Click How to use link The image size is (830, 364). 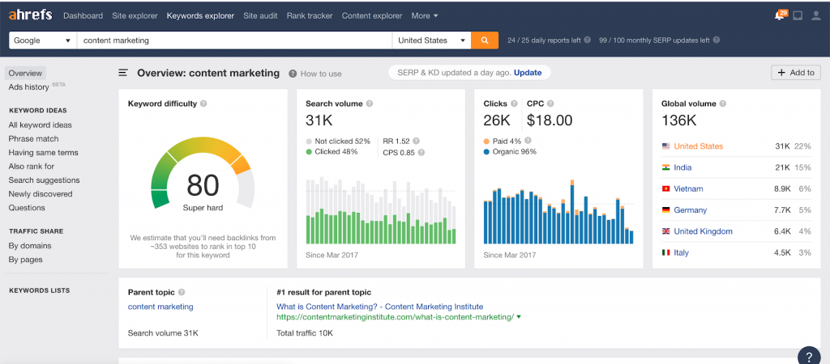coord(321,74)
